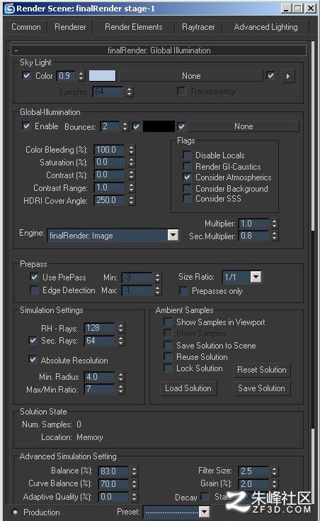Screen dimensions: 320x521
Task: Open the Render Elements tab
Action: pos(134,27)
